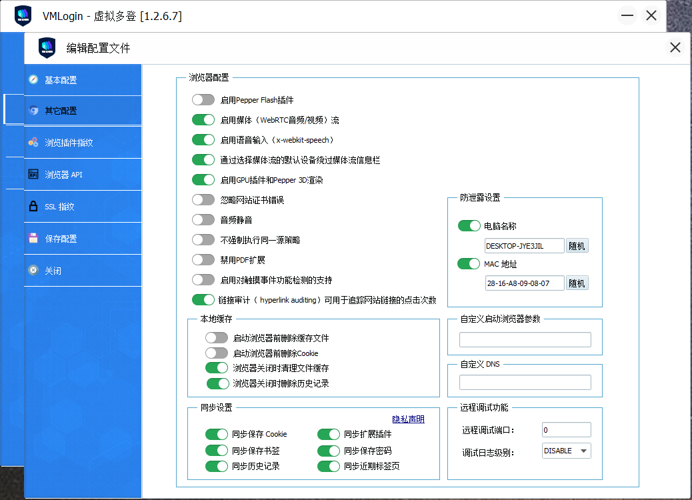Disable 同步保存 Cookie toggle
The height and width of the screenshot is (500, 692).
click(217, 434)
